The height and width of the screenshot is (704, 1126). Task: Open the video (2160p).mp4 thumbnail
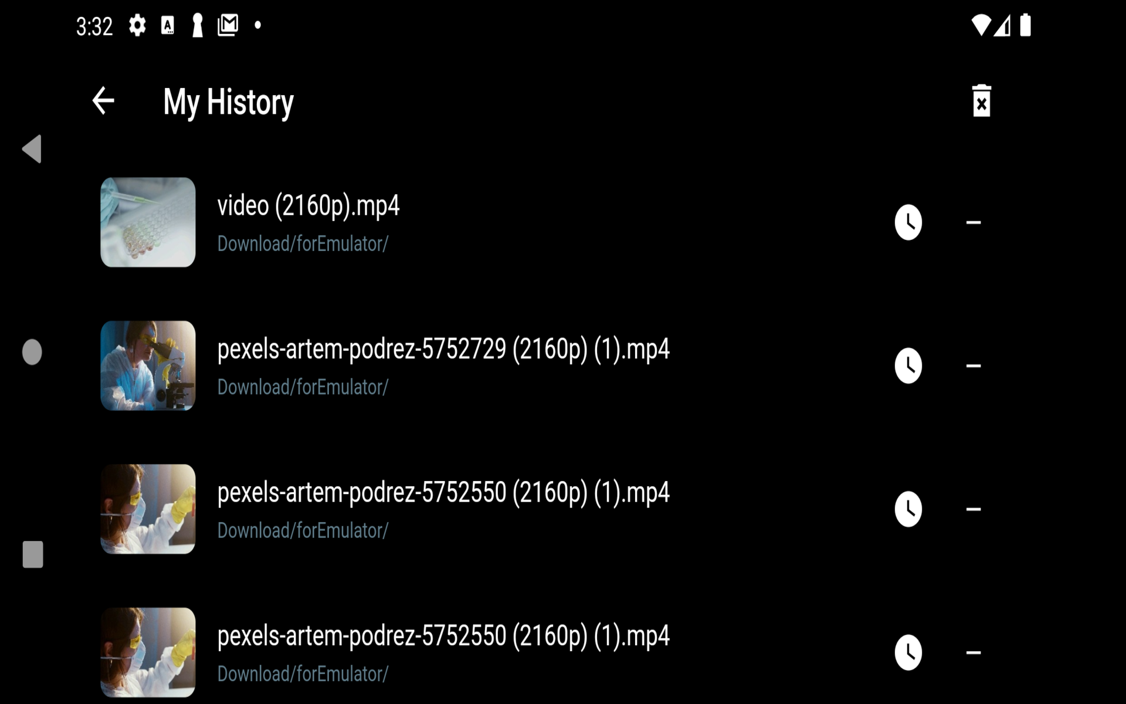[148, 222]
